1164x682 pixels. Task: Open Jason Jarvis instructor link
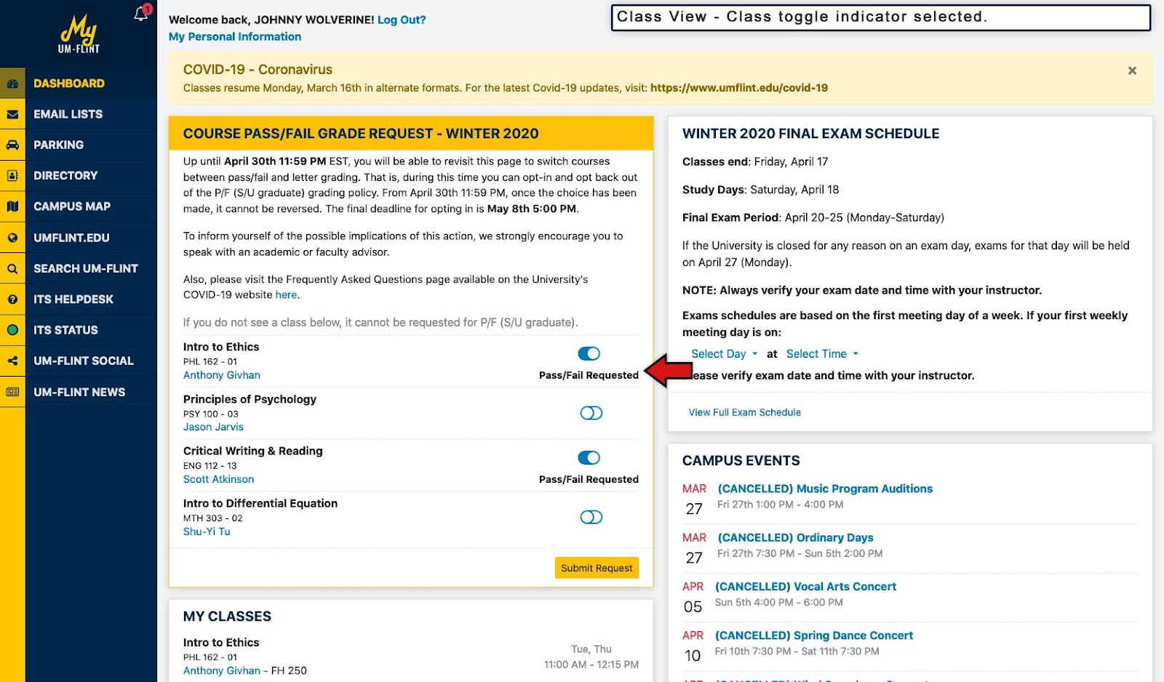213,427
